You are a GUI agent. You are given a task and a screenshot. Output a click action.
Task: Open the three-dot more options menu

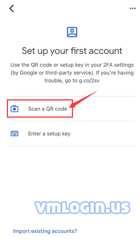pos(133,8)
